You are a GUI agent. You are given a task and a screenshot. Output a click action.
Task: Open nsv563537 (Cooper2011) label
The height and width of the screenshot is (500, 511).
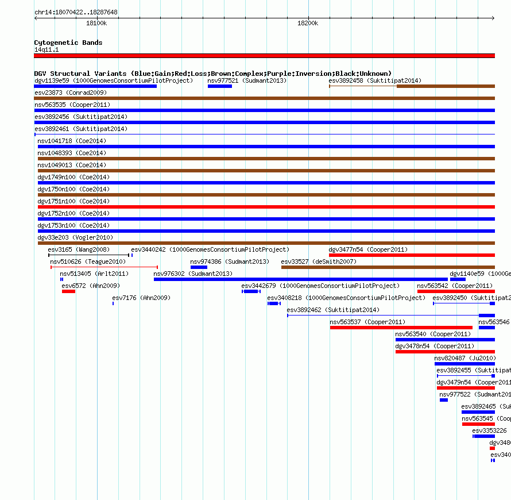367,322
